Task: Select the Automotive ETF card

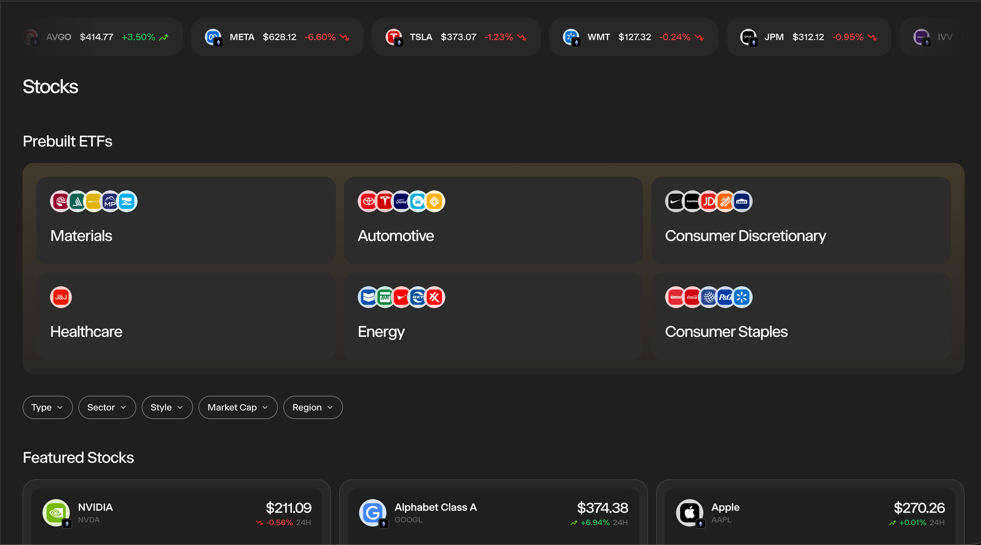Action: [x=493, y=220]
